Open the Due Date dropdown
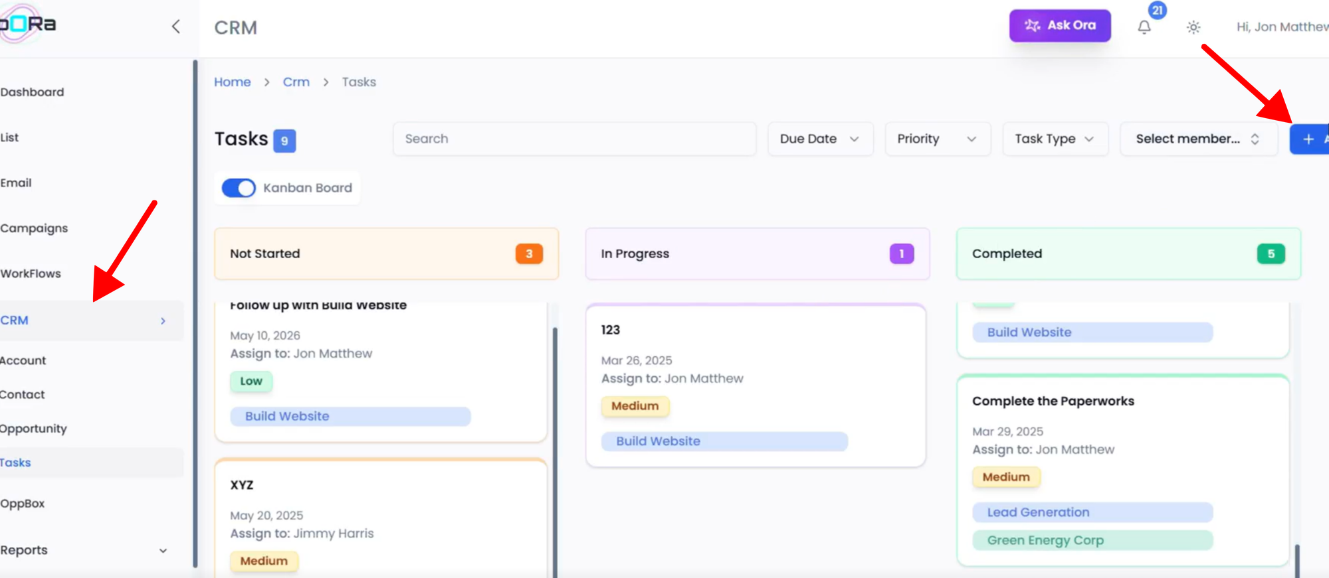The height and width of the screenshot is (578, 1329). point(820,139)
